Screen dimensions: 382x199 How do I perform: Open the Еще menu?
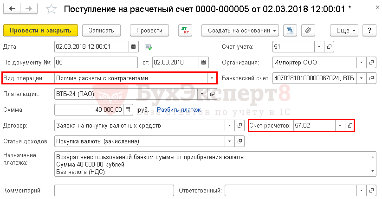pyautogui.click(x=344, y=31)
